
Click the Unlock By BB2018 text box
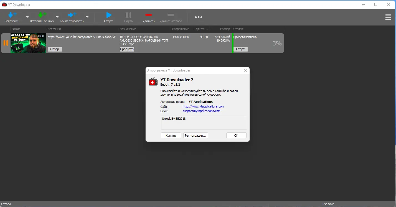pyautogui.click(x=204, y=122)
